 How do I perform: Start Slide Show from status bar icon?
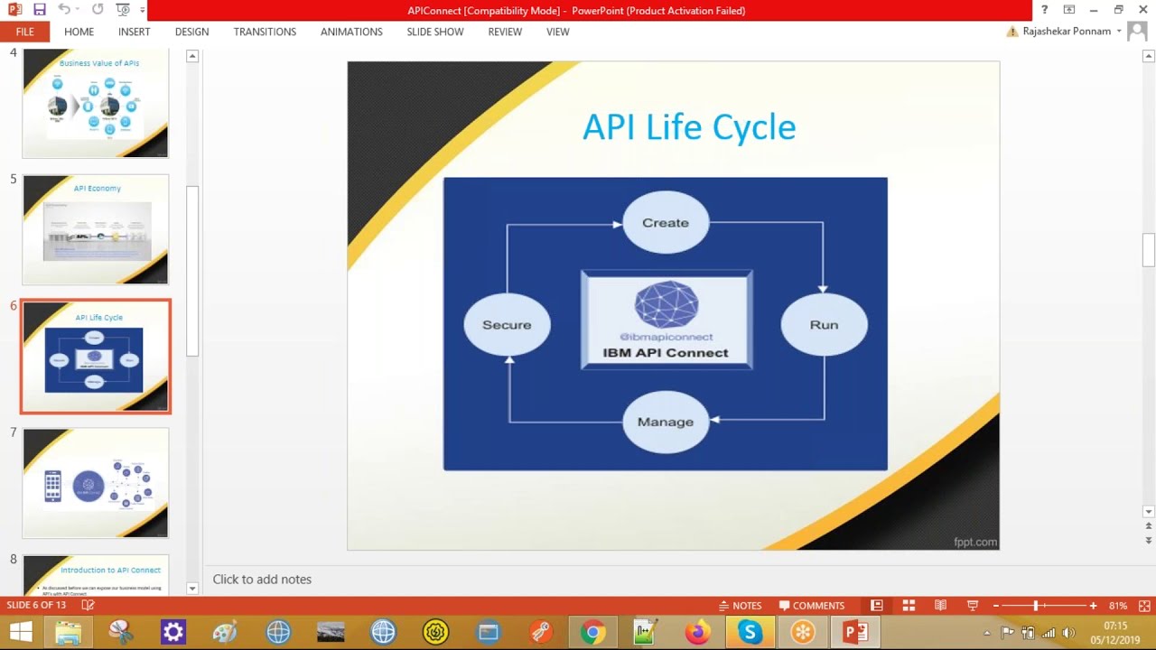[x=973, y=606]
